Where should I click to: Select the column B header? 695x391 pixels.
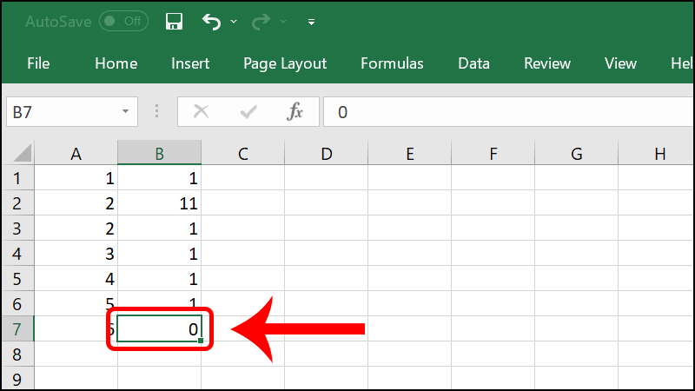pyautogui.click(x=160, y=154)
